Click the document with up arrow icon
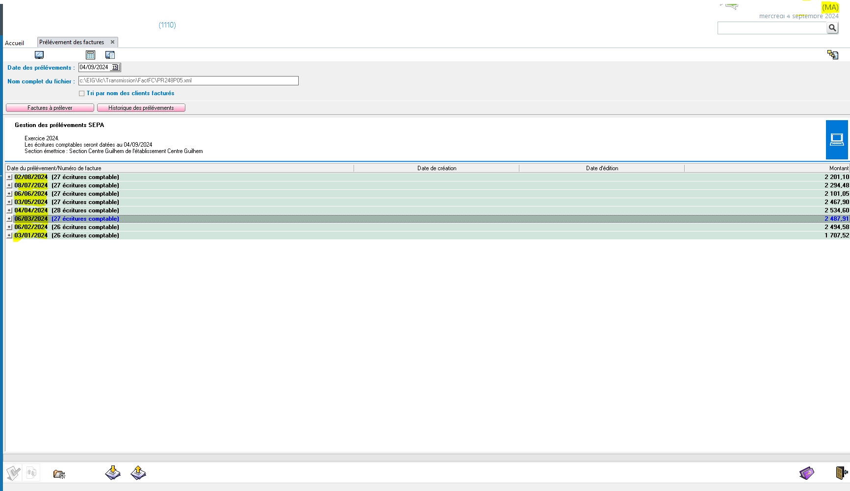Image resolution: width=850 pixels, height=491 pixels. coord(138,473)
